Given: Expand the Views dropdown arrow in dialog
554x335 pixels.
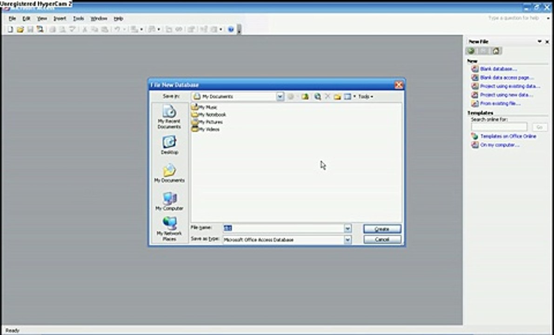Looking at the screenshot, I should (x=354, y=96).
